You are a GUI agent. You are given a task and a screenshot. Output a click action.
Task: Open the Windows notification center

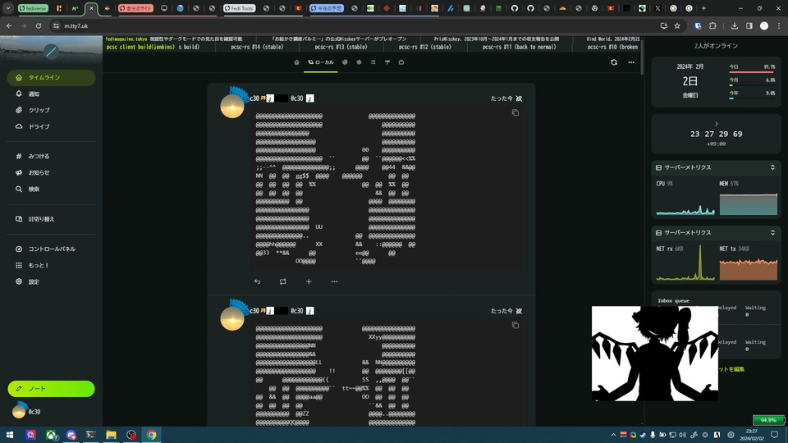[x=774, y=435]
